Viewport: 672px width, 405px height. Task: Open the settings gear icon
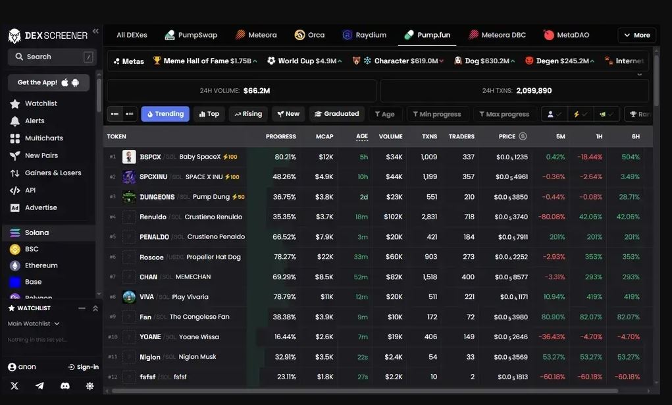tap(90, 386)
